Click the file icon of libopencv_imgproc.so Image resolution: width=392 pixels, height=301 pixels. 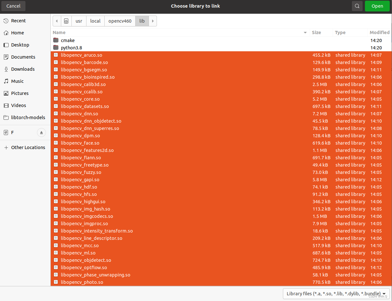pyautogui.click(x=56, y=223)
